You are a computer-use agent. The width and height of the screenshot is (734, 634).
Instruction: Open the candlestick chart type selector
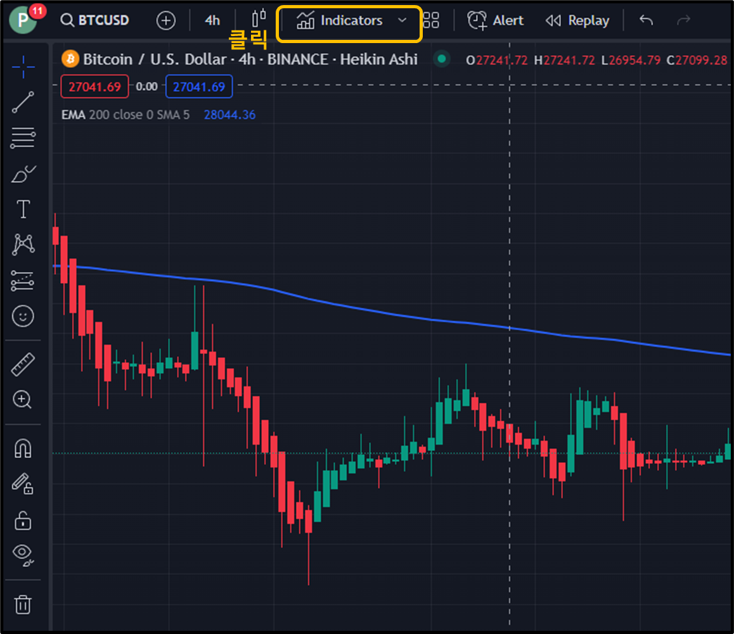pyautogui.click(x=259, y=19)
